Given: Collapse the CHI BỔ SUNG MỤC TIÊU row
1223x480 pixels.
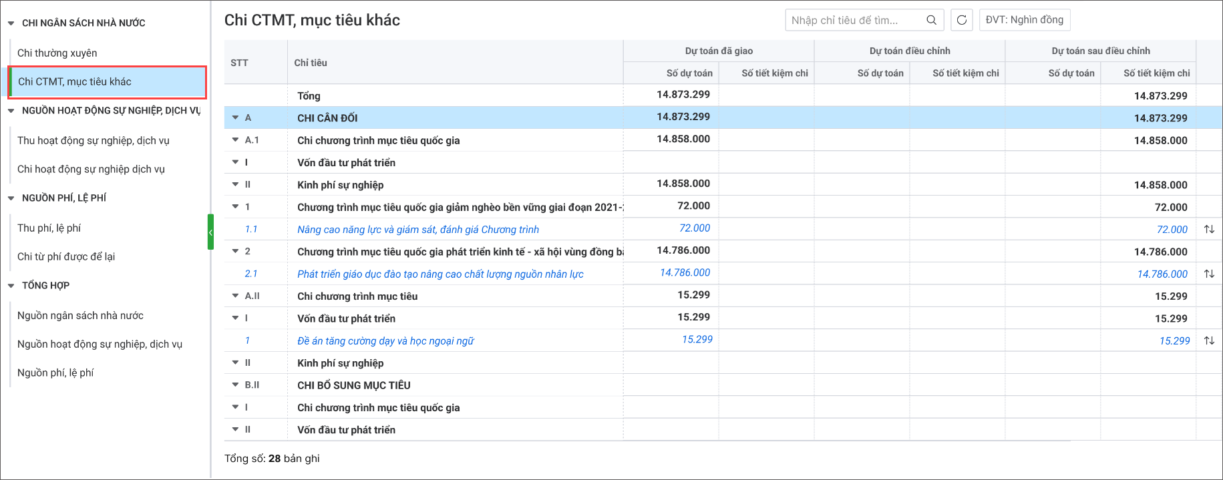Looking at the screenshot, I should (x=235, y=385).
